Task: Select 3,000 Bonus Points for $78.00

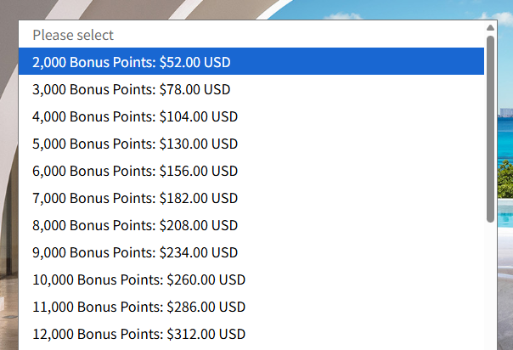Action: pyautogui.click(x=132, y=89)
